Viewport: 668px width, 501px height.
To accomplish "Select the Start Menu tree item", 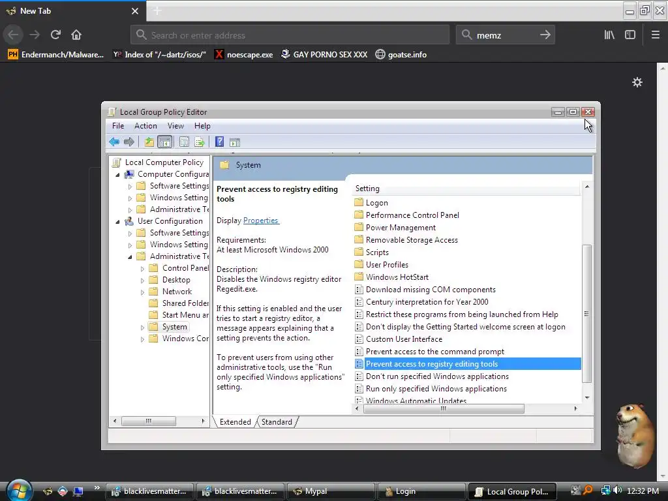I will 185,315.
